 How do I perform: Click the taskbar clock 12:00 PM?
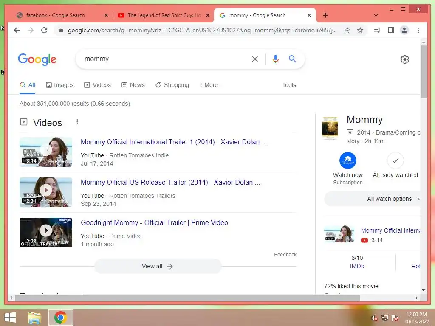(x=416, y=315)
